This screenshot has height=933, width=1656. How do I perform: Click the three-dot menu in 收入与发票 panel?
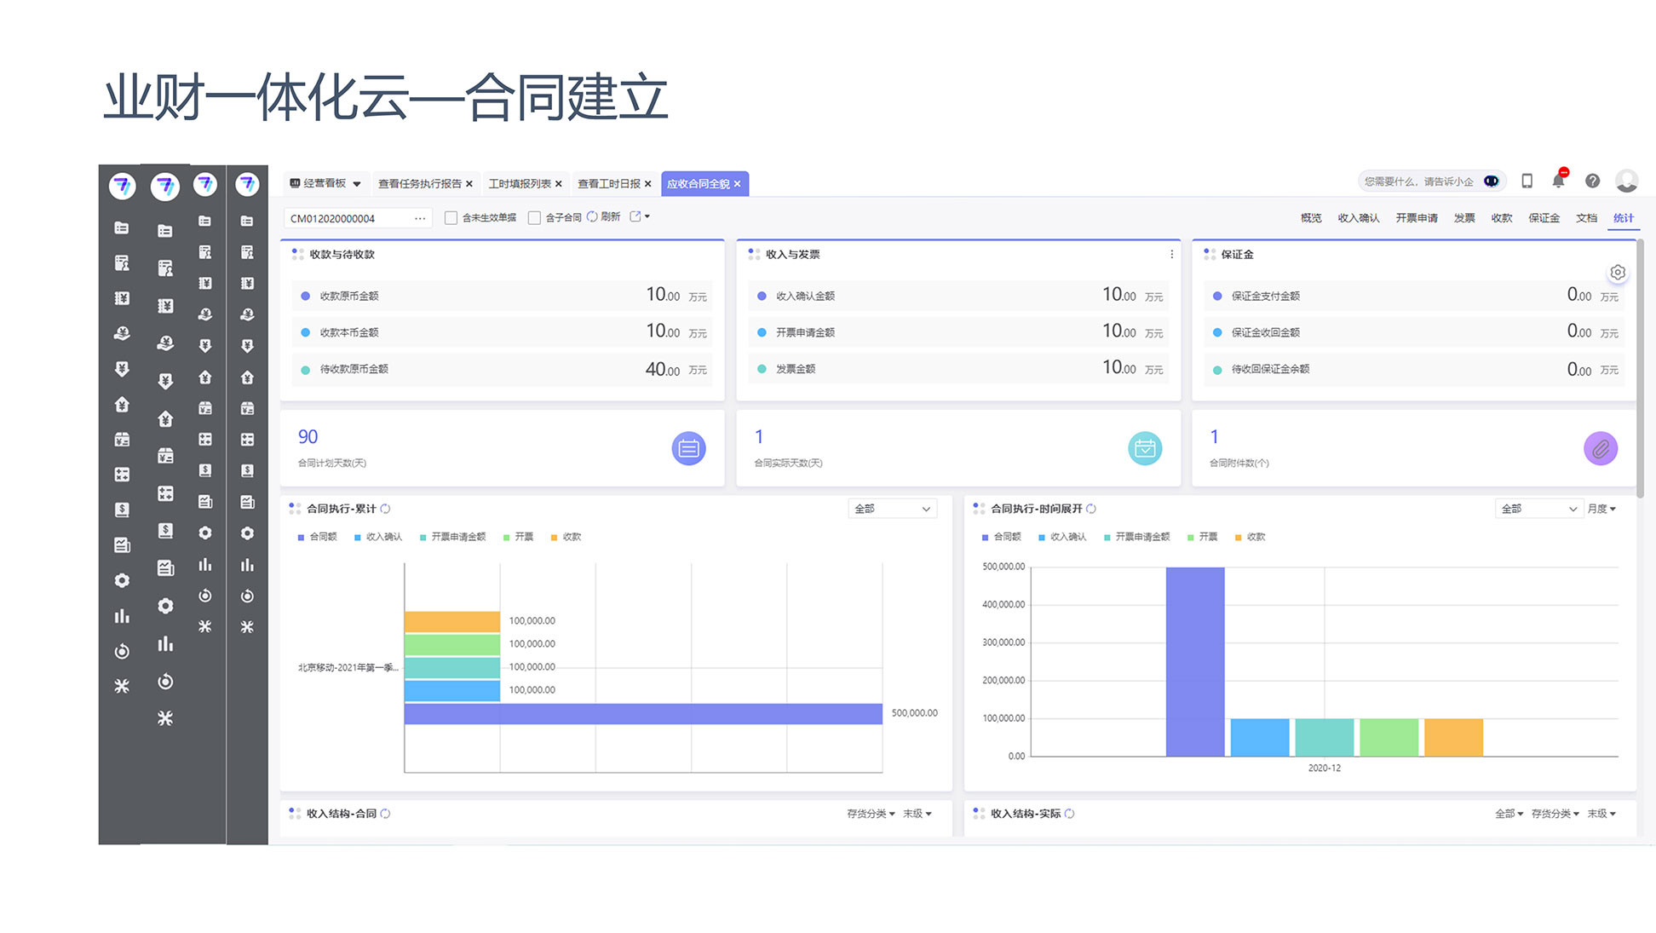tap(1171, 255)
